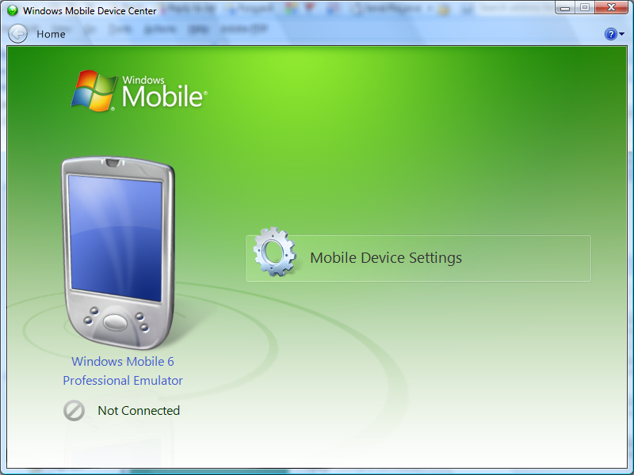Click the Home breadcrumb label

coord(51,34)
